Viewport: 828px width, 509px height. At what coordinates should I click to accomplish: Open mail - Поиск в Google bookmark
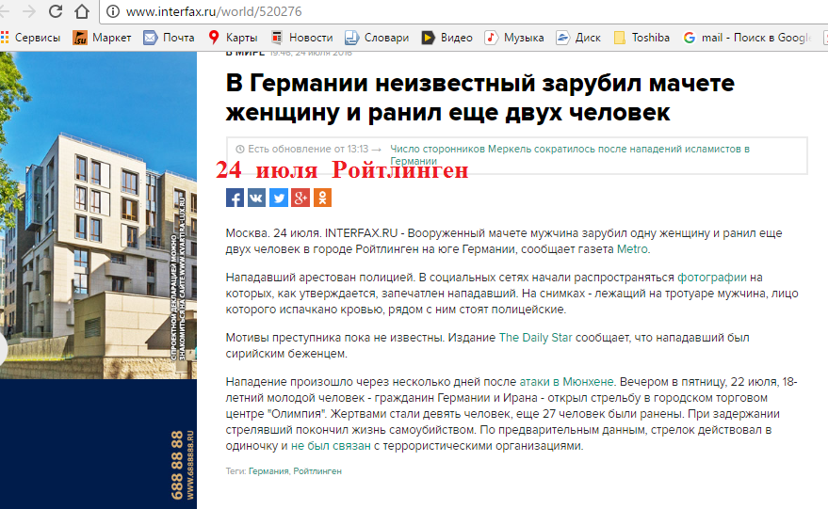click(747, 38)
